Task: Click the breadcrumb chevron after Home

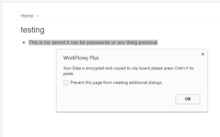Action: tap(37, 16)
